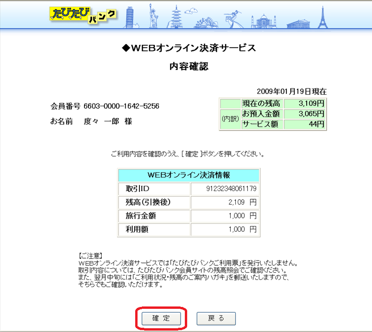Click the Leaning Tower of Pisa icon
Screen dimensions: 372x332
[130, 17]
